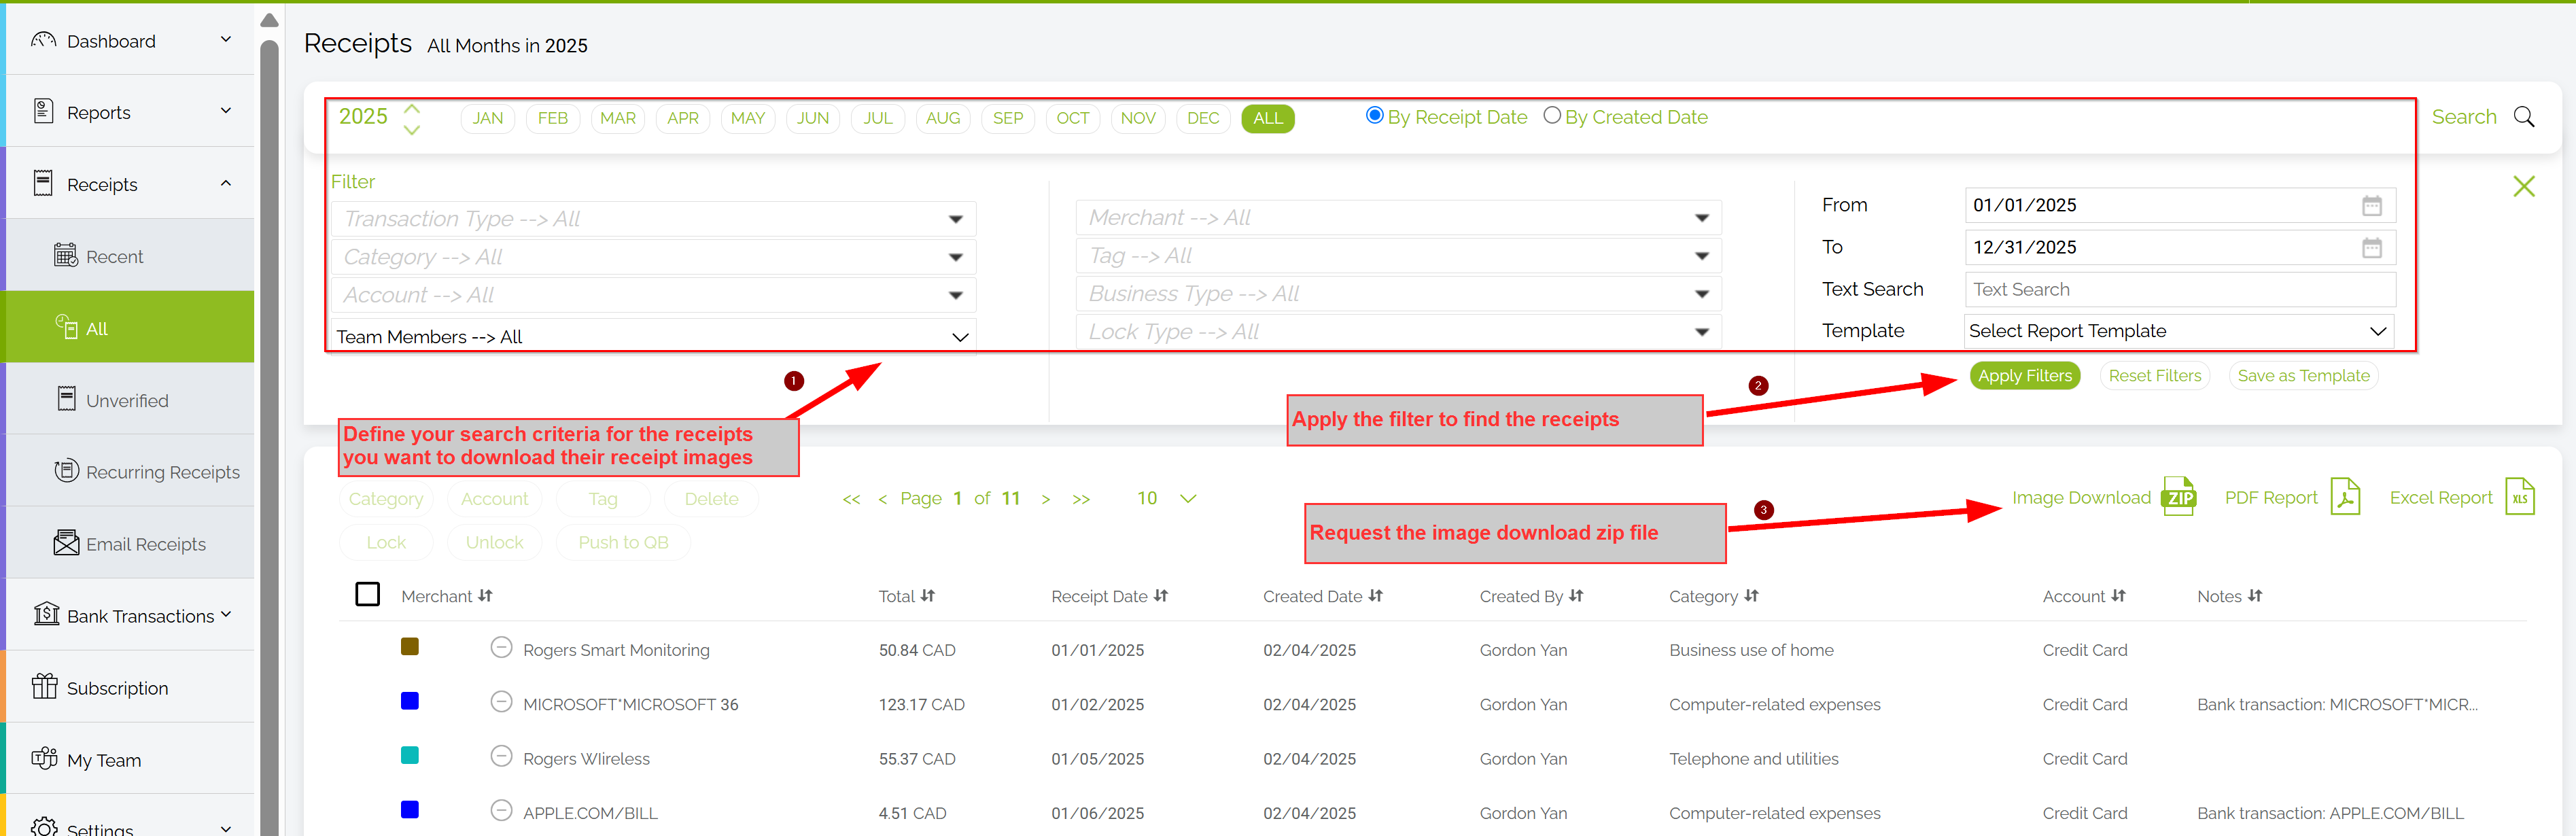Check the select-all checkbox beside Merchant
Image resolution: width=2576 pixels, height=836 pixels.
click(367, 594)
